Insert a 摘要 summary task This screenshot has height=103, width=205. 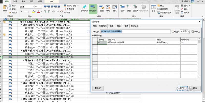(x=129, y=9)
